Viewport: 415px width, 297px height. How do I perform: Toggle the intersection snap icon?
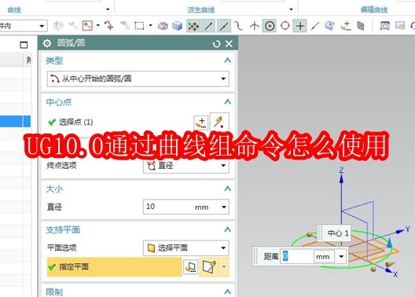click(255, 26)
